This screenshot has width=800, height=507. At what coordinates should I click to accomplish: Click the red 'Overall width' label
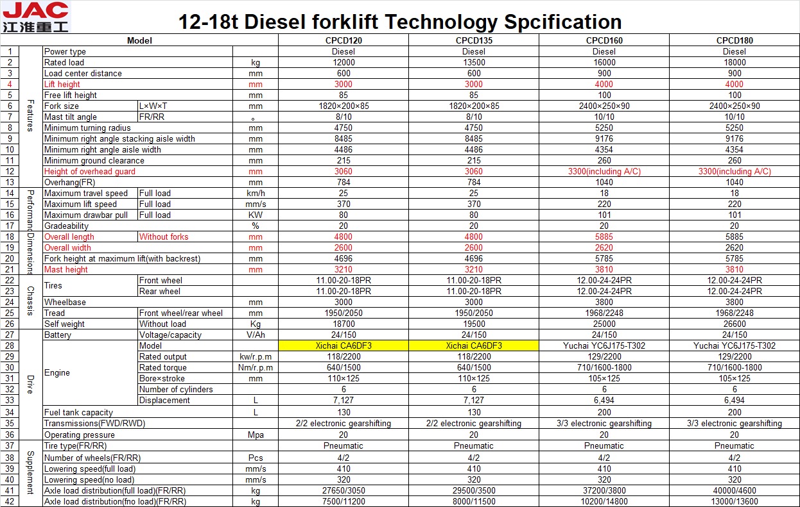67,248
